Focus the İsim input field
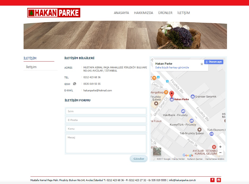The height and width of the screenshot is (184, 249). pyautogui.click(x=106, y=111)
